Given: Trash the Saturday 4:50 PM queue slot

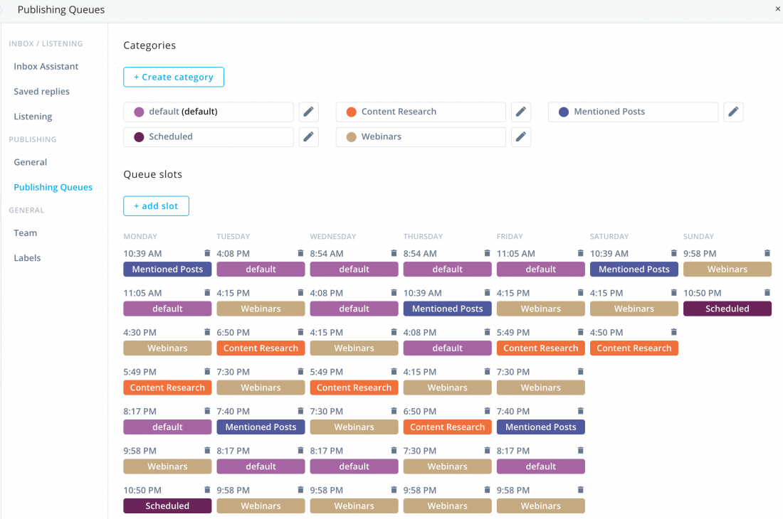Looking at the screenshot, I should tap(673, 332).
